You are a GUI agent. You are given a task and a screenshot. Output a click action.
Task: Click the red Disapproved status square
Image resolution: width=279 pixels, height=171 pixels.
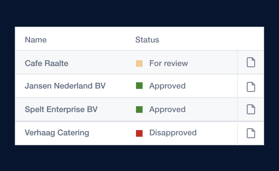click(139, 133)
